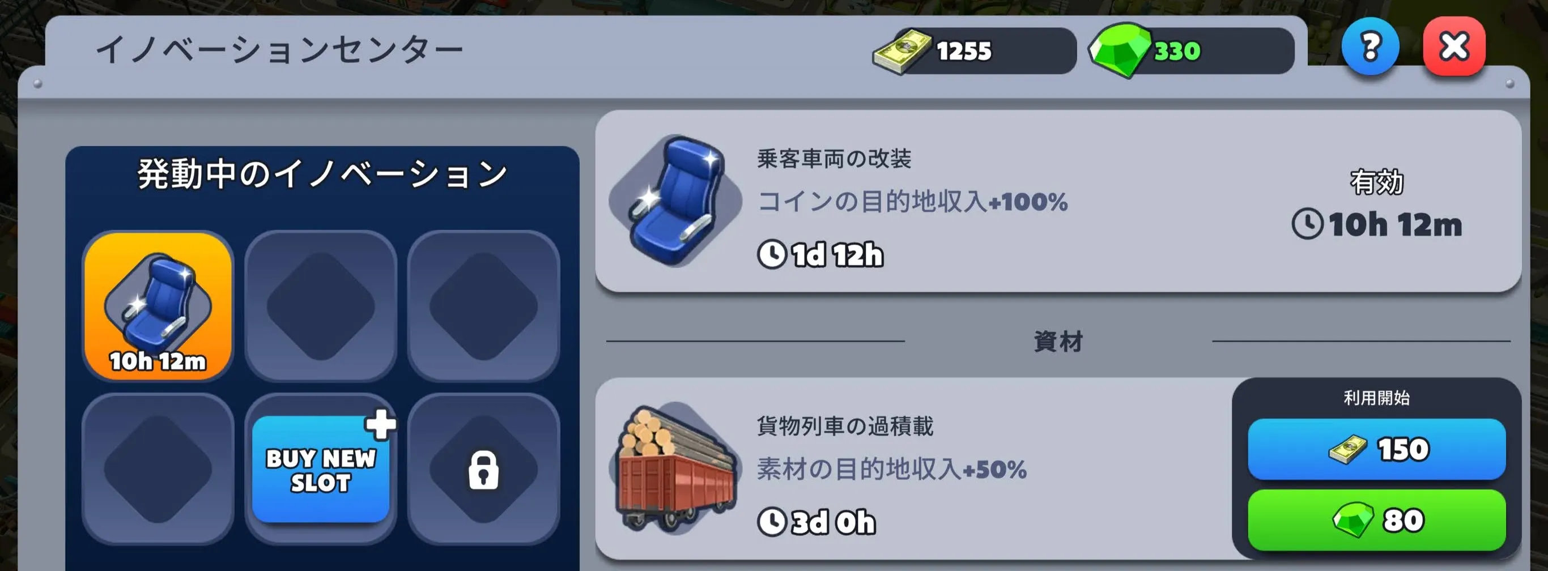
Task: Click the 1d 12h duration clock icon
Action: point(772,254)
